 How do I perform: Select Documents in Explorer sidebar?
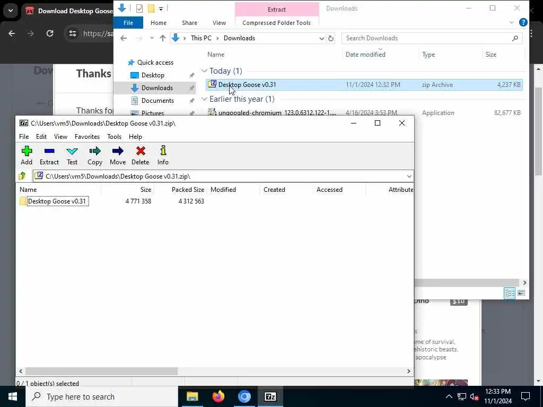(x=157, y=101)
